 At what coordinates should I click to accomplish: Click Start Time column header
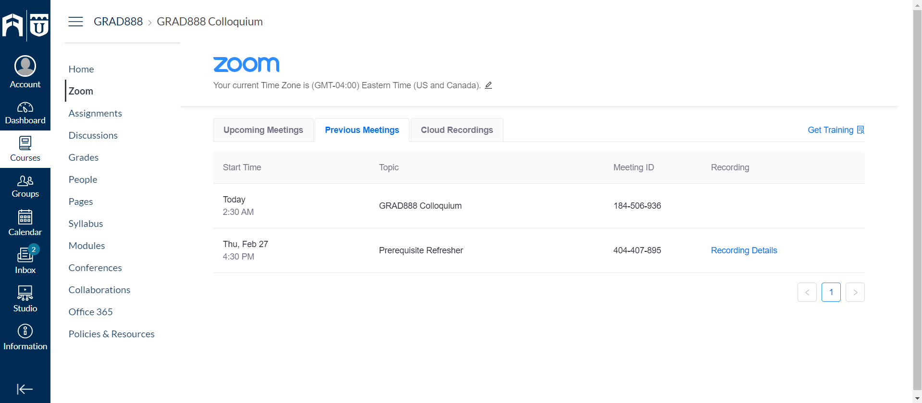[242, 167]
